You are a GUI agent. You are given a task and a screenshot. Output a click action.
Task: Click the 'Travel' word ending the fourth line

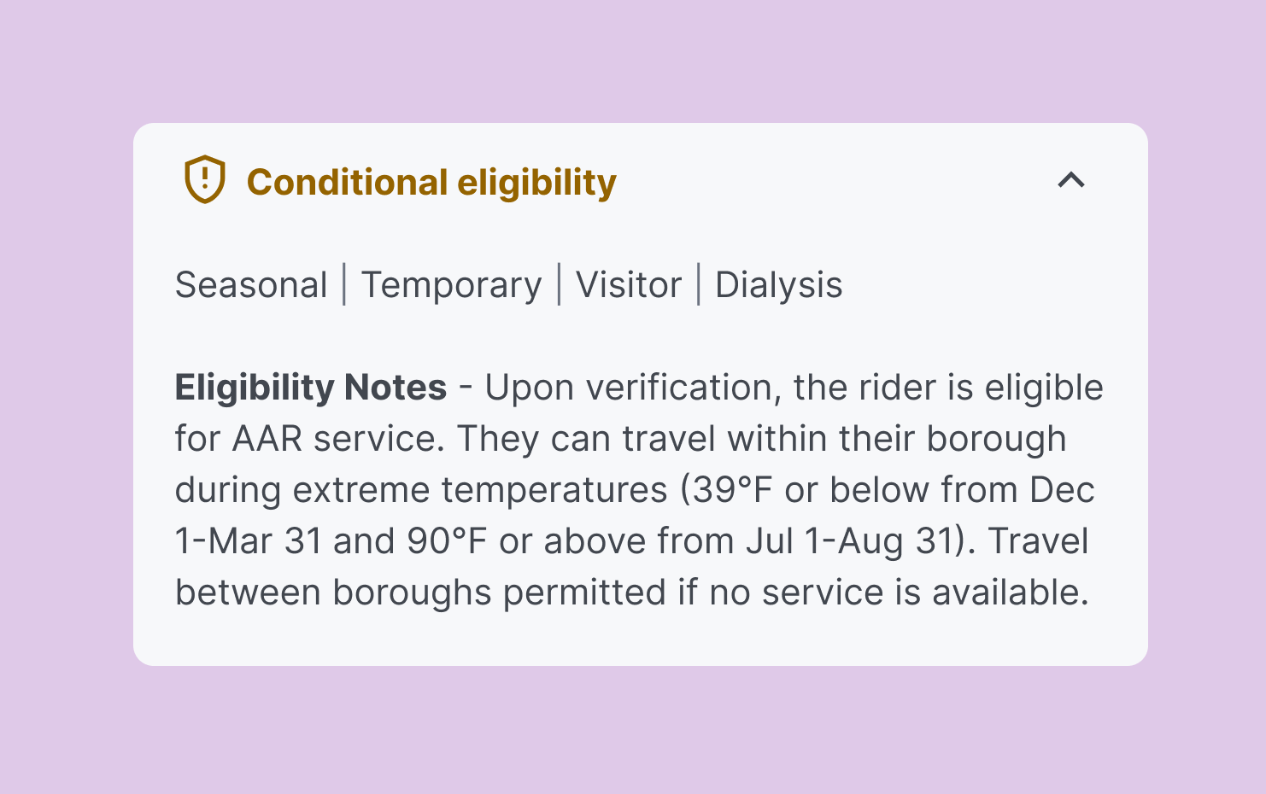click(x=1039, y=541)
